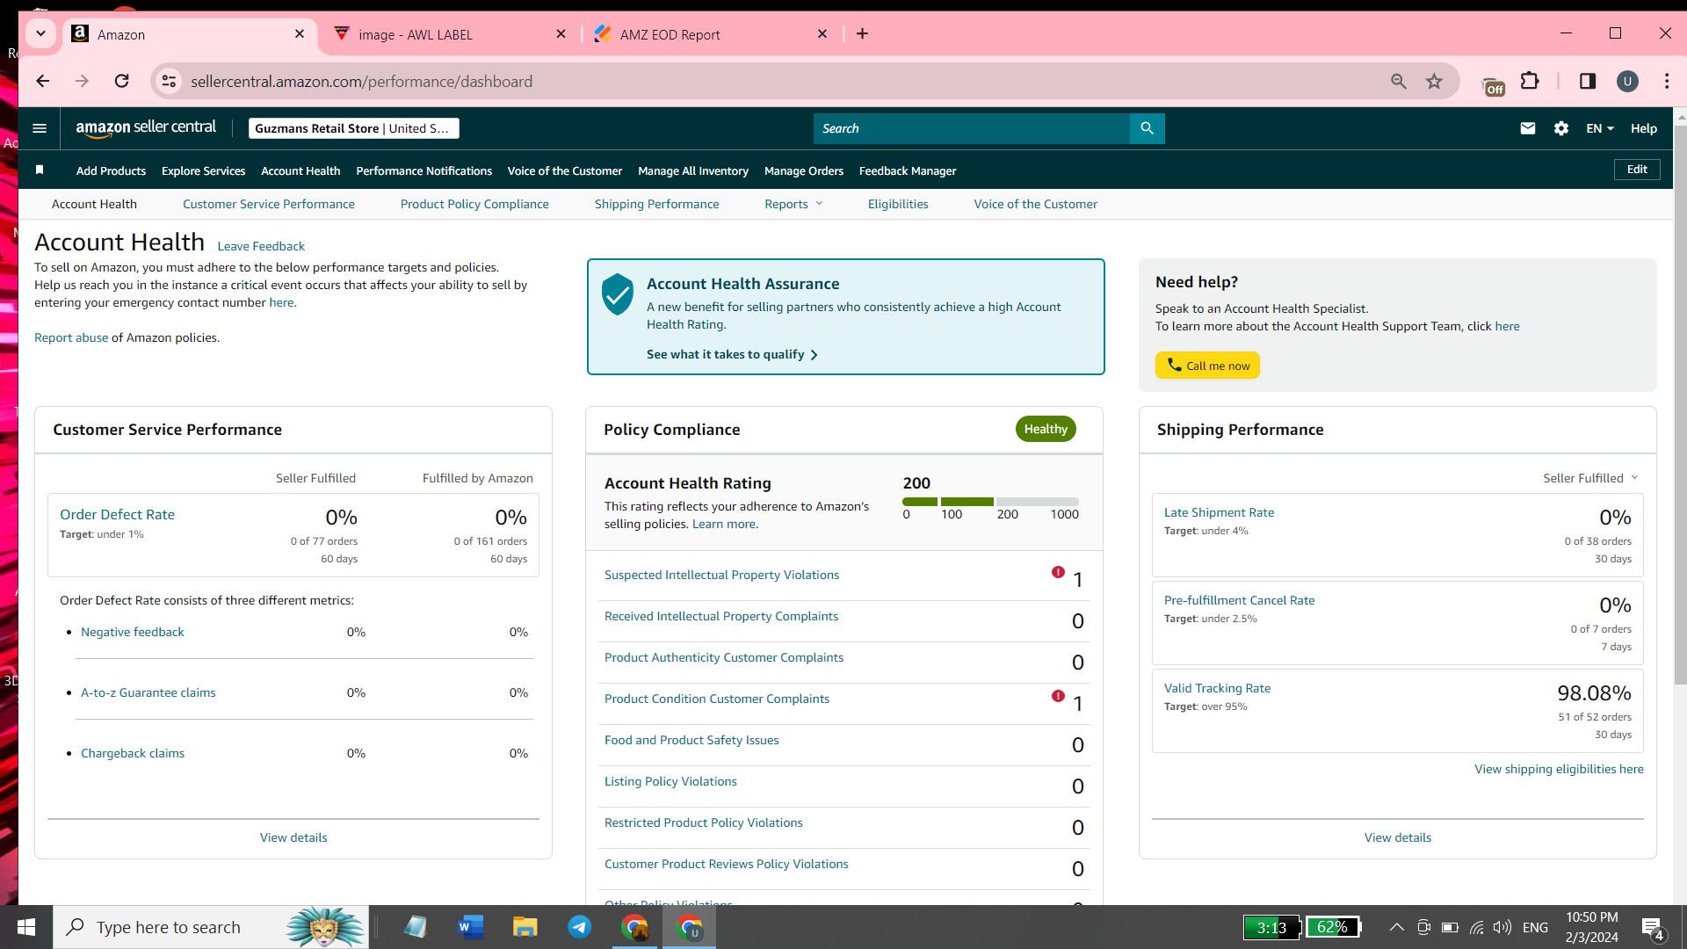The width and height of the screenshot is (1687, 949).
Task: Click View details under Customer Service Performance
Action: tap(293, 837)
